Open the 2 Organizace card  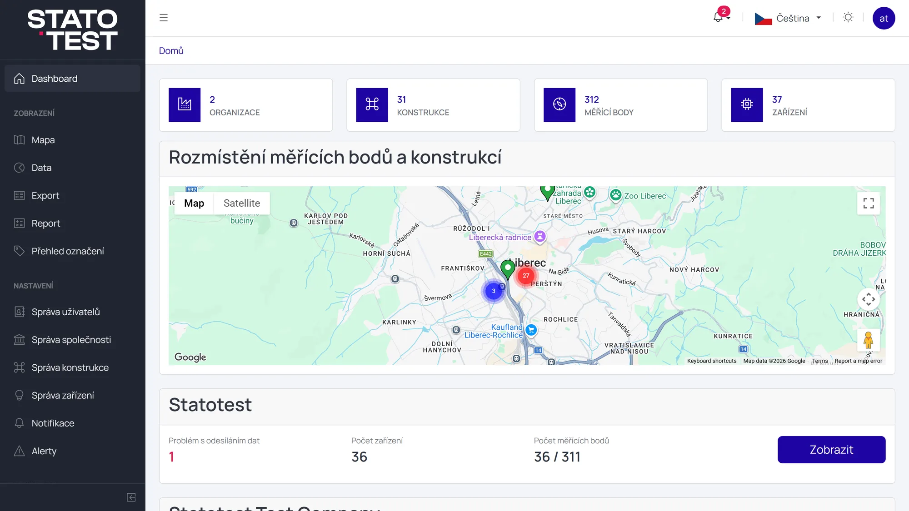(x=246, y=105)
